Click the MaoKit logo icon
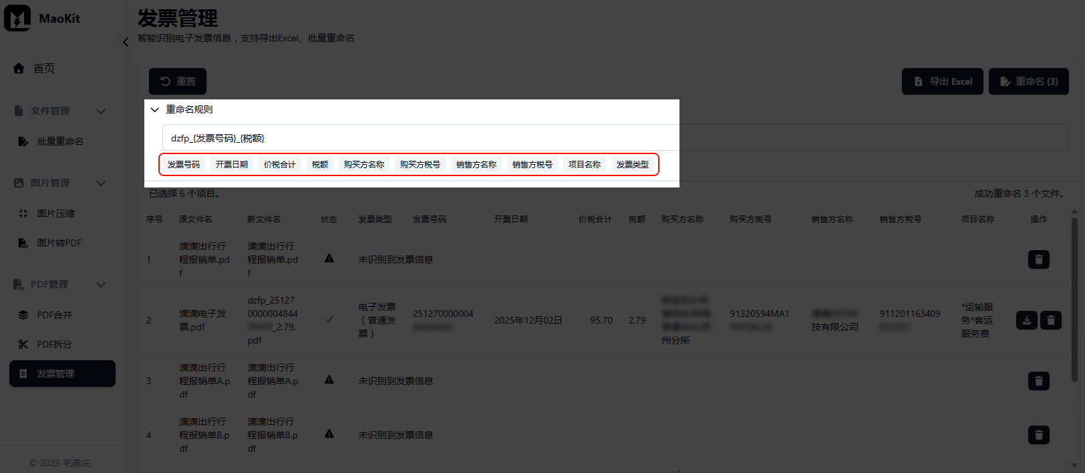 coord(17,18)
